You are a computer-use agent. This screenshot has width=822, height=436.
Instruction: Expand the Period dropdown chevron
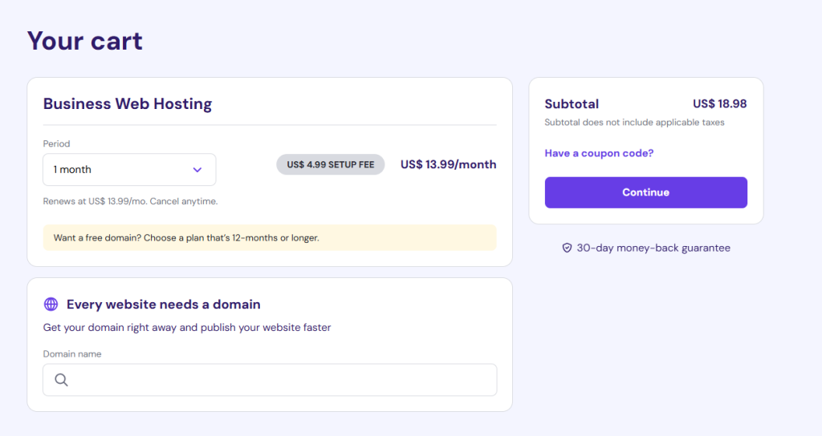[197, 170]
